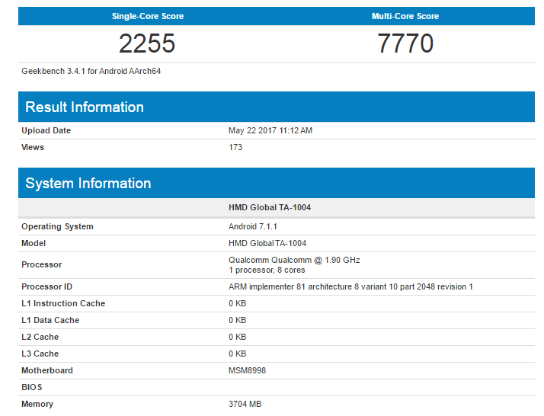Select the L1 Data Cache 0 KB value
Screen dimensions: 544x416
click(x=237, y=320)
